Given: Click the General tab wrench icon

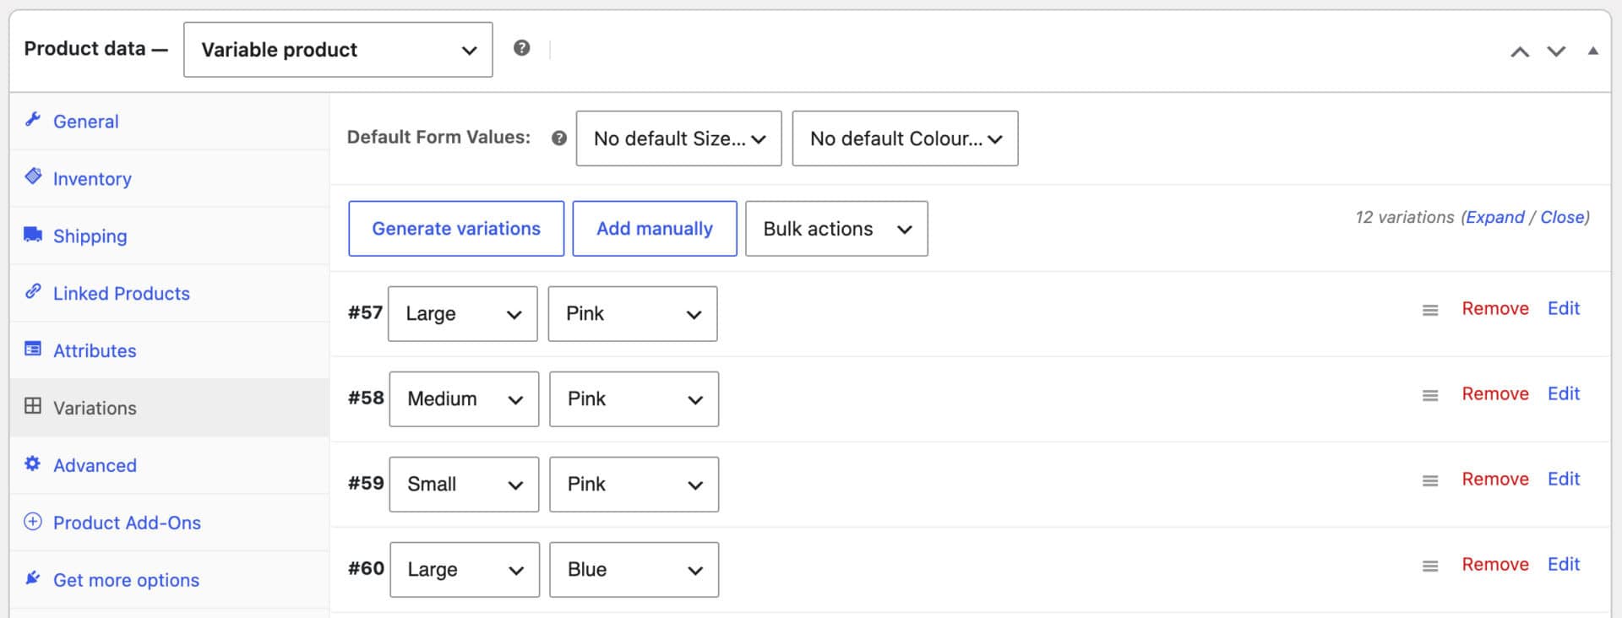Looking at the screenshot, I should coord(33,119).
